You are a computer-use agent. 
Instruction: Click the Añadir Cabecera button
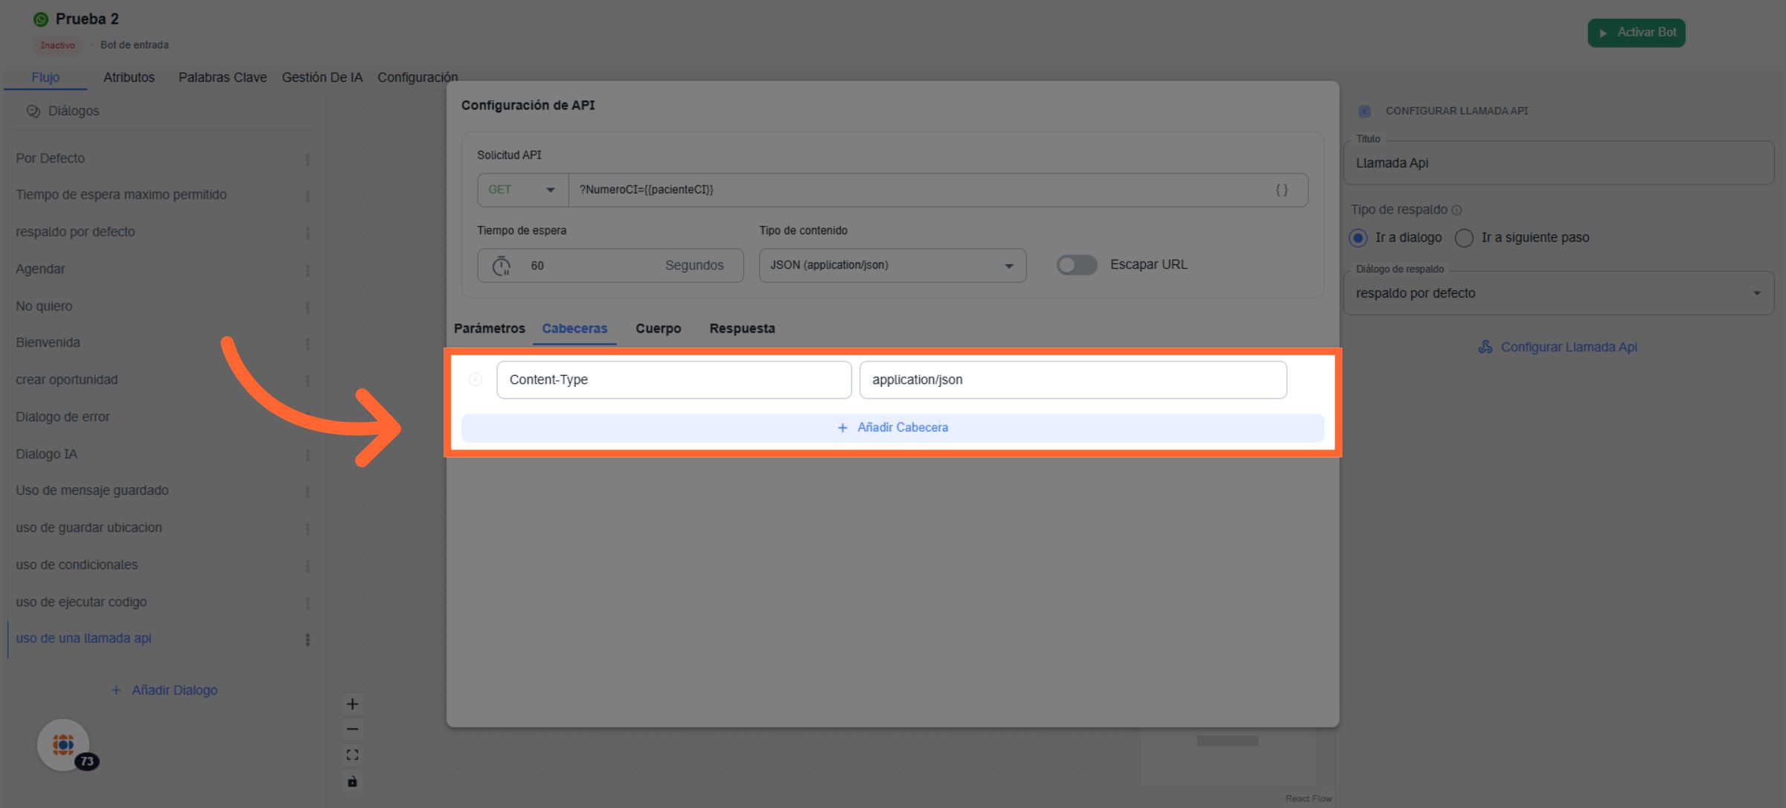click(x=892, y=428)
